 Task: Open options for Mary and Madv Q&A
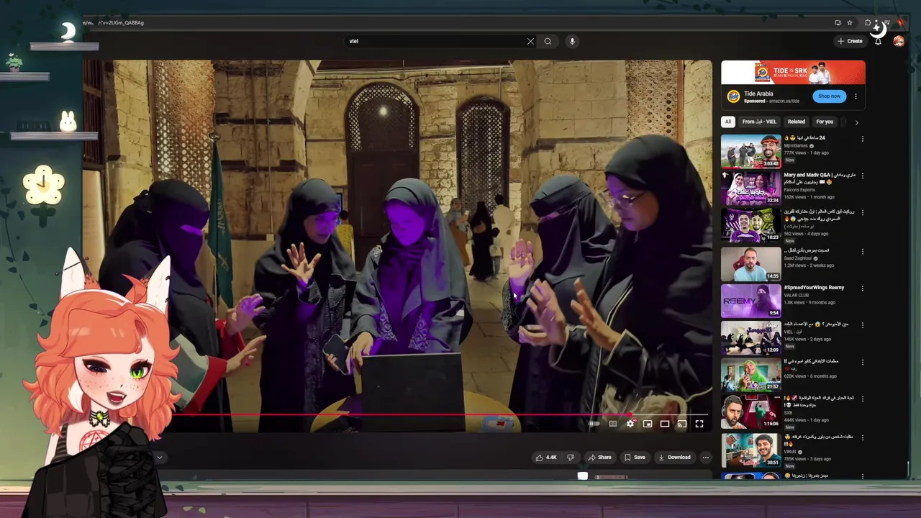click(x=862, y=176)
